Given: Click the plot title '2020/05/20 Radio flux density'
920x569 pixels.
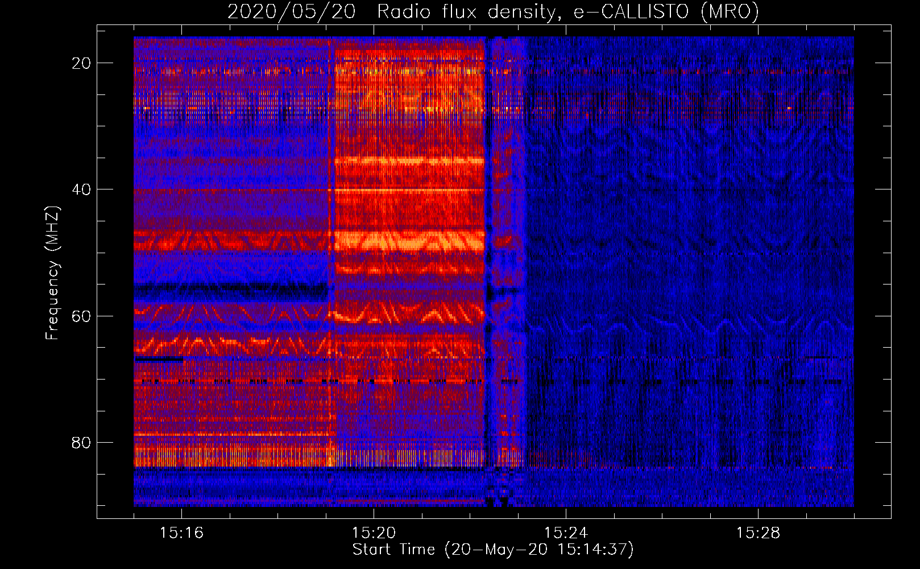Looking at the screenshot, I should pyautogui.click(x=493, y=12).
